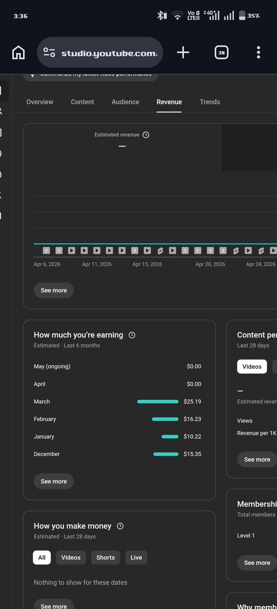Viewport: 277px width, 609px height.
Task: Select Live chip under How you make money
Action: 136,557
